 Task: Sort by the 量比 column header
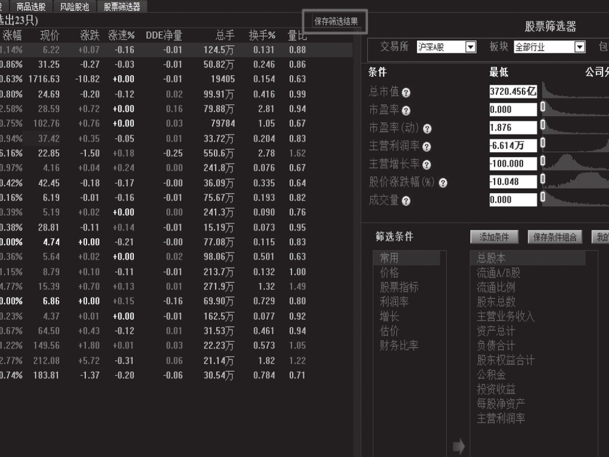(297, 36)
